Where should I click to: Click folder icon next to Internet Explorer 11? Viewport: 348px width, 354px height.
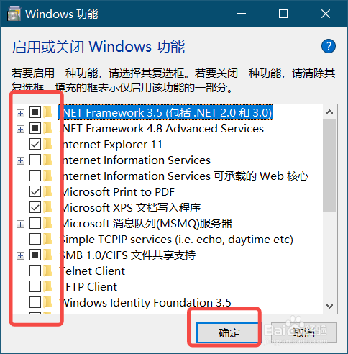48,145
